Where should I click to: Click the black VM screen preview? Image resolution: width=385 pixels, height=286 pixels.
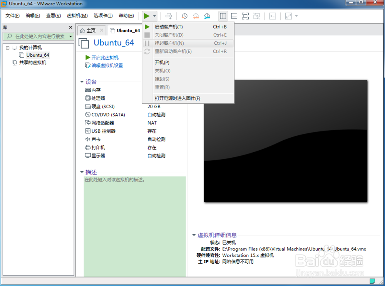pos(286,141)
